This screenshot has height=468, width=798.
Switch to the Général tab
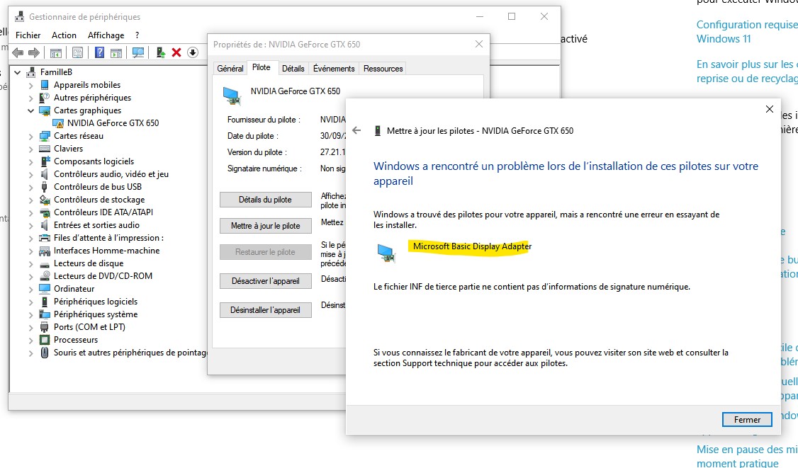pos(230,69)
